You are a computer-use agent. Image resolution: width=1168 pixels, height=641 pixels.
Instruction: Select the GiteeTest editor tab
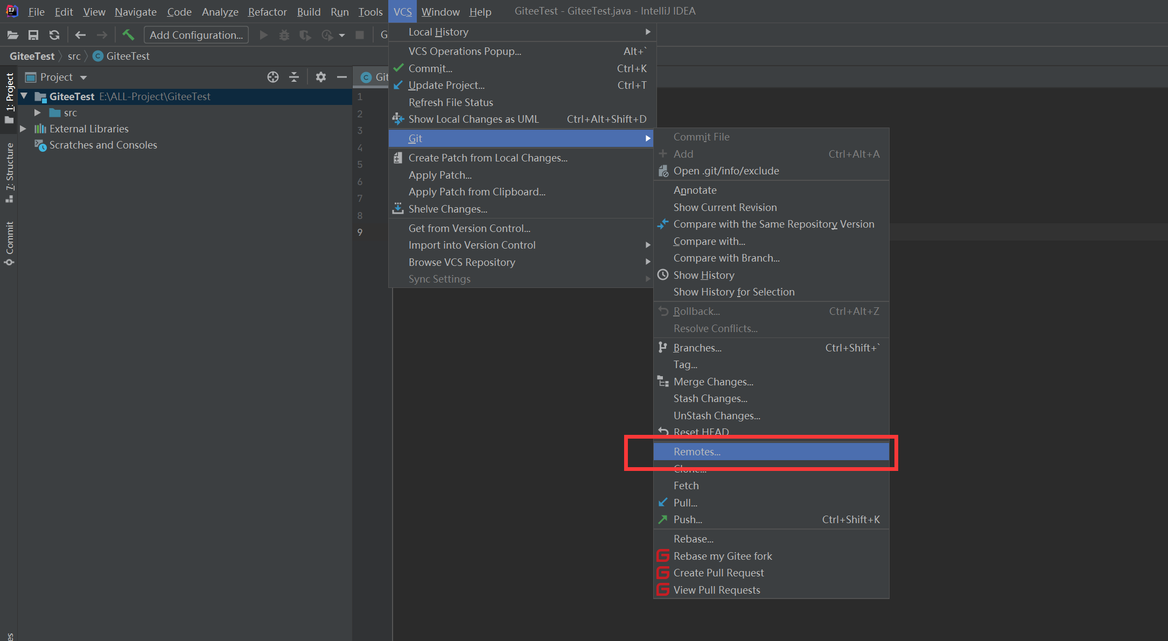click(372, 77)
